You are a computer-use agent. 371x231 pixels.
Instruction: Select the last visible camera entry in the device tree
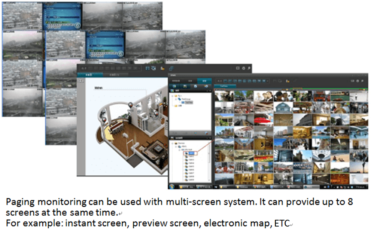[189, 180]
